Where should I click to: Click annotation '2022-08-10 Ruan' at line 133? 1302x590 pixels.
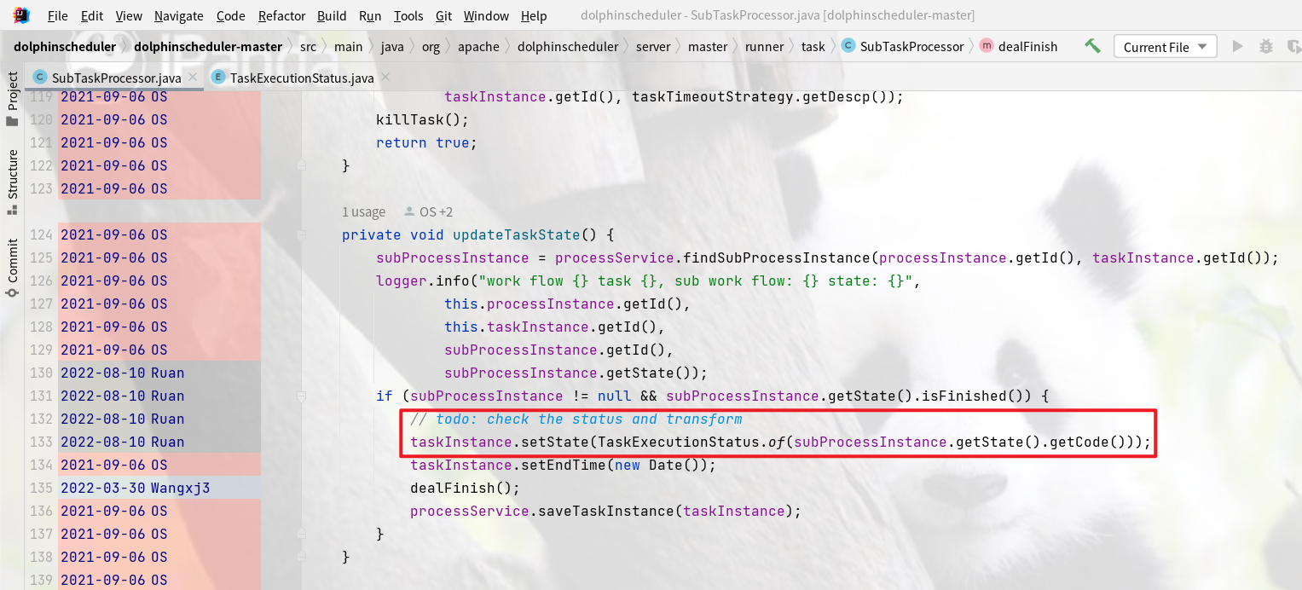click(x=123, y=442)
